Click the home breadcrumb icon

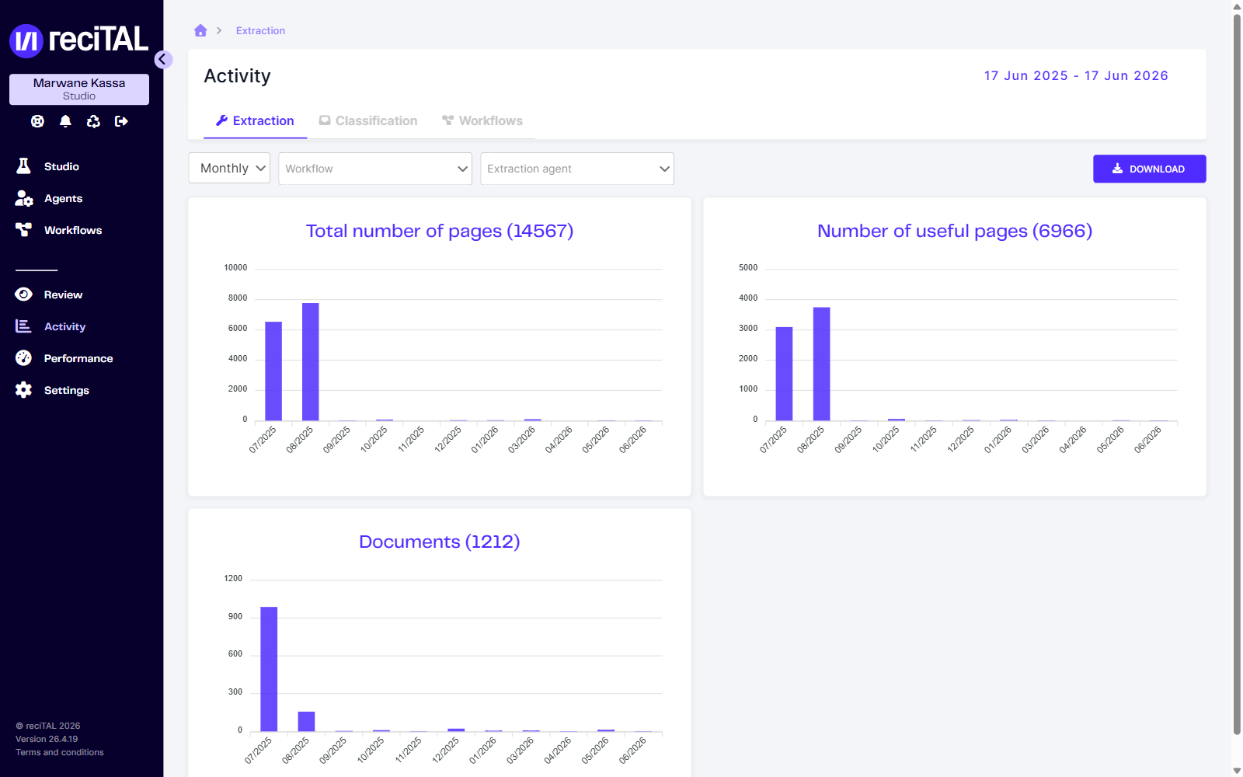[200, 30]
